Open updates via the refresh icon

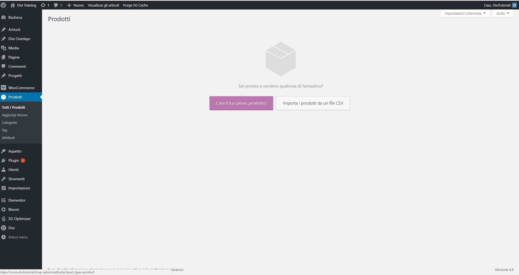coord(43,5)
